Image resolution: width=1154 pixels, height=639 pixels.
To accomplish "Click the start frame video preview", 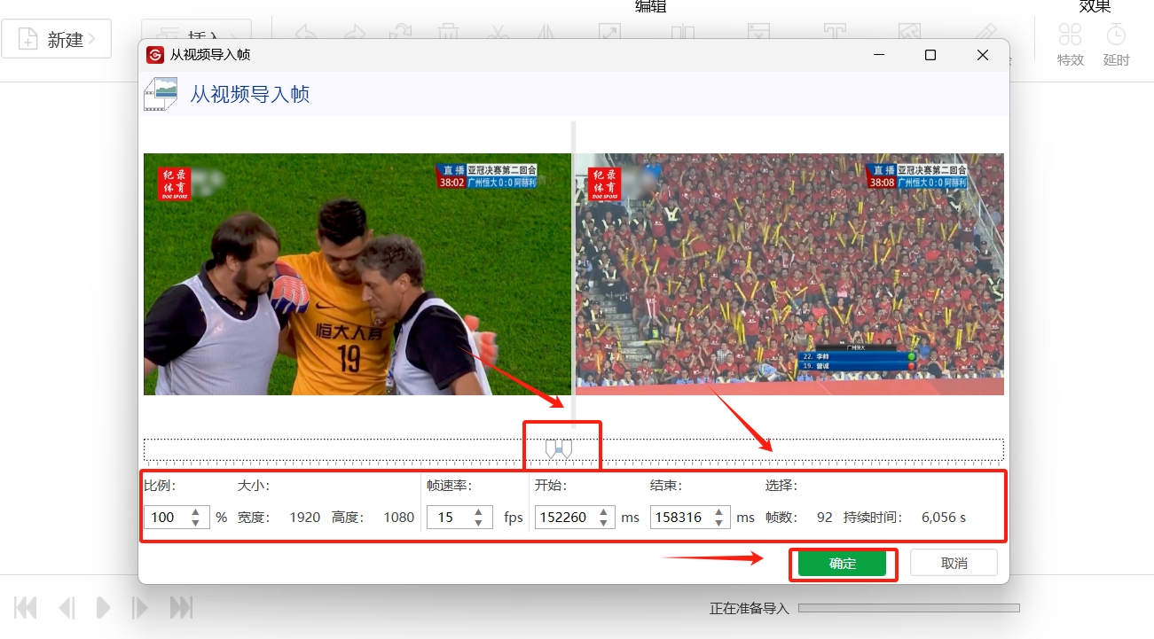I will (357, 274).
